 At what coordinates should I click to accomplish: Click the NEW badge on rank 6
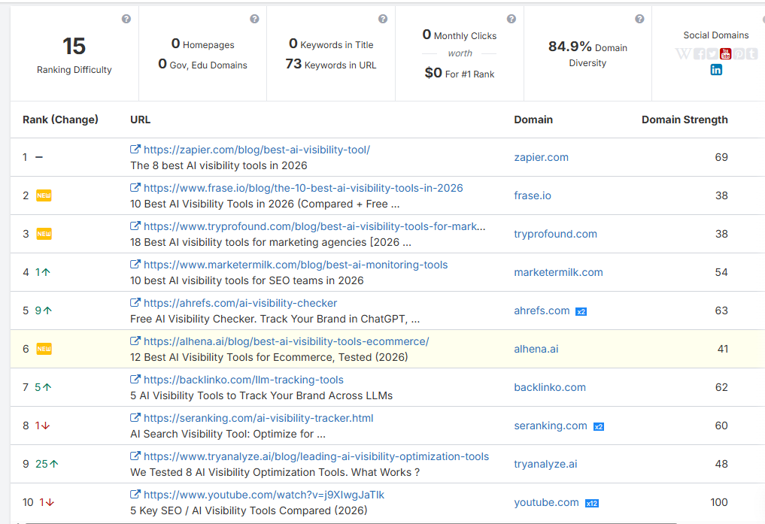click(44, 349)
